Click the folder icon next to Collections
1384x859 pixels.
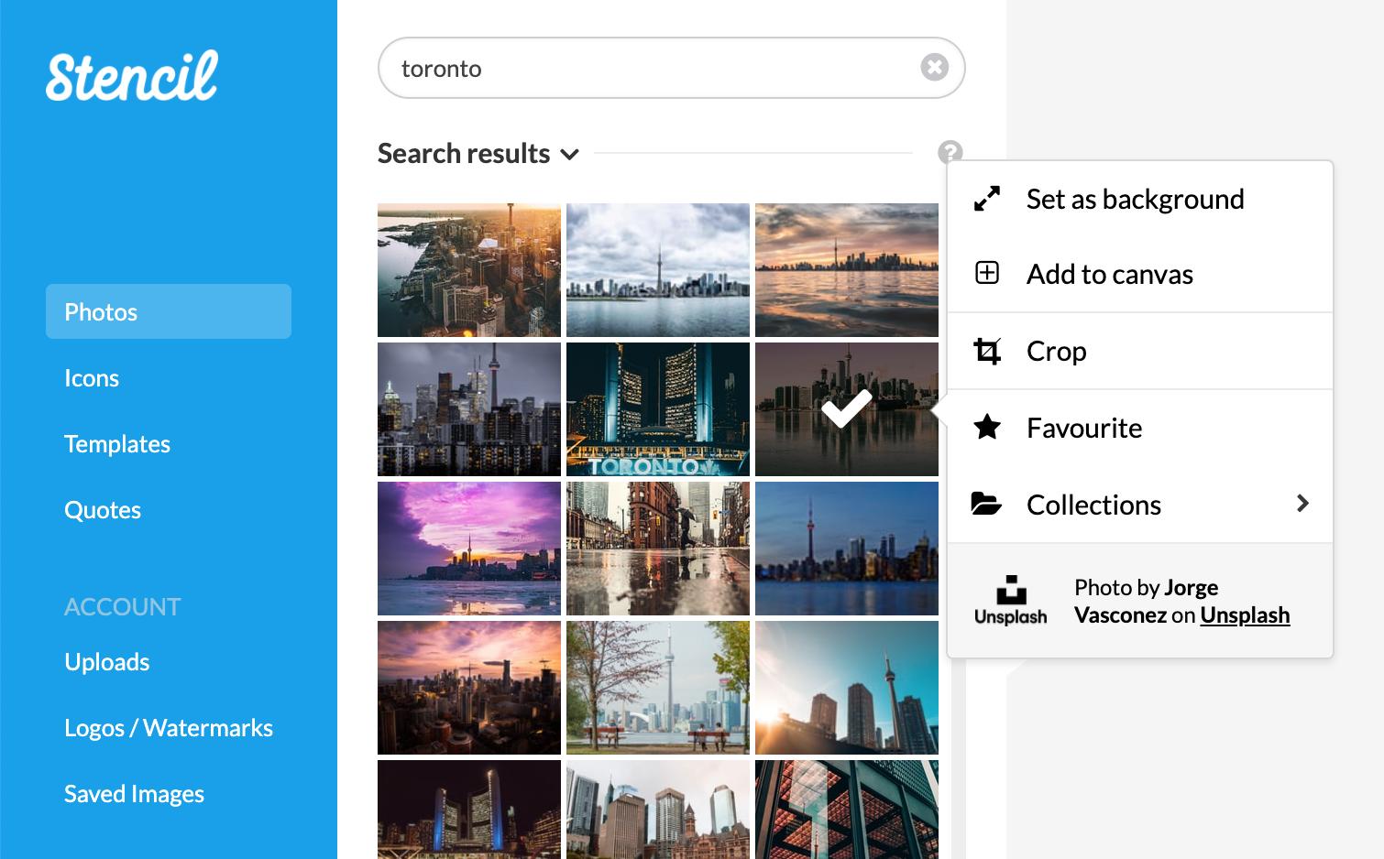pos(987,504)
